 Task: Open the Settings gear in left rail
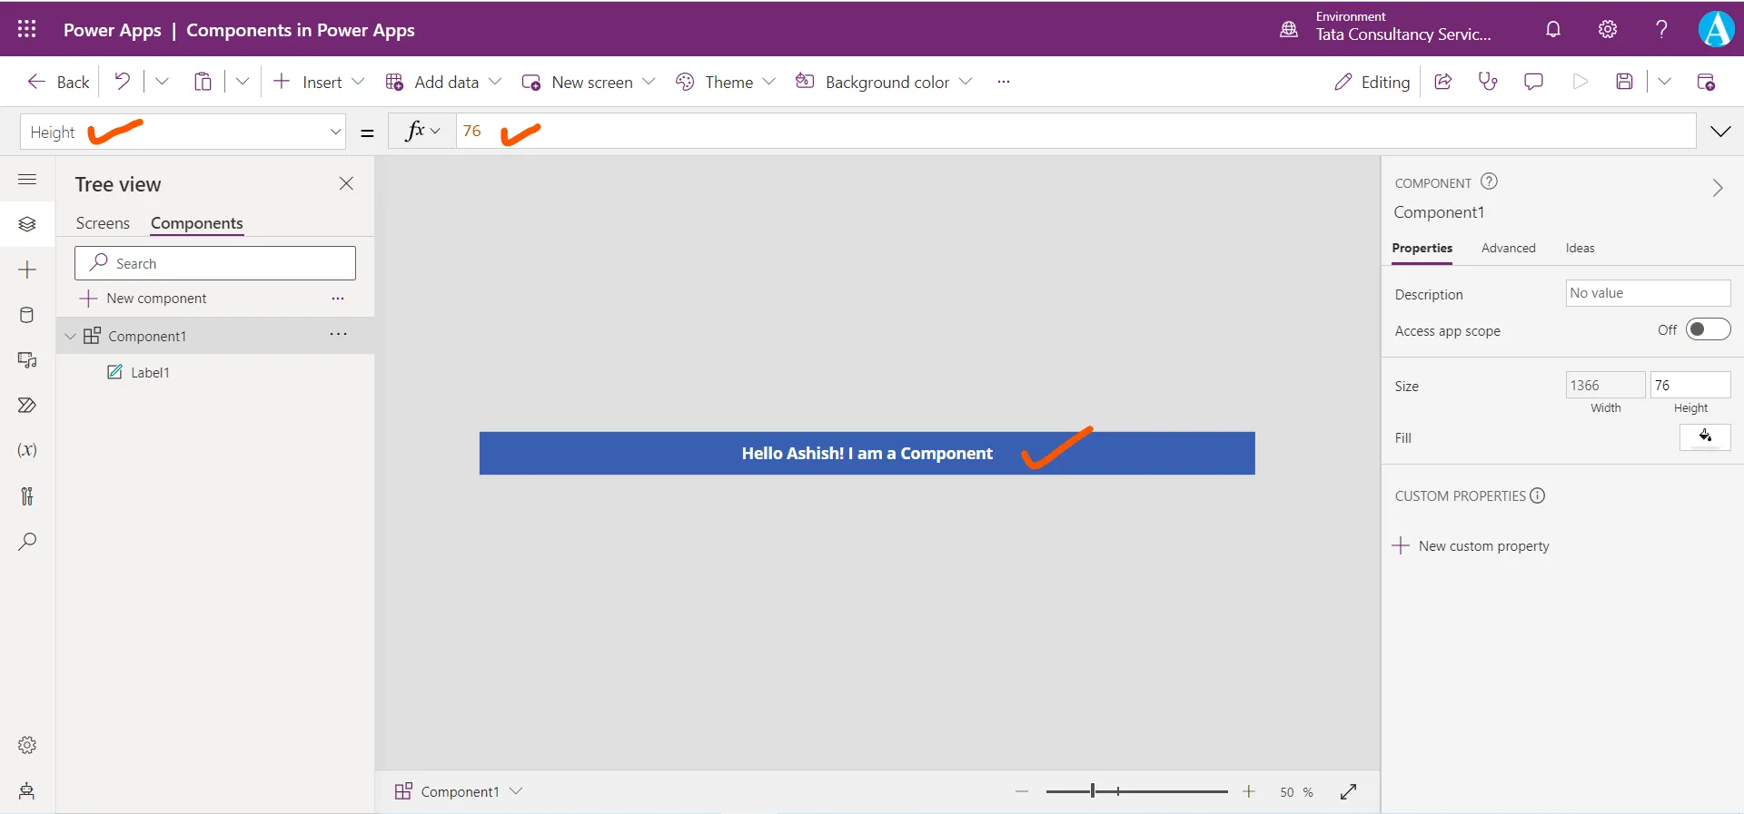click(x=27, y=745)
